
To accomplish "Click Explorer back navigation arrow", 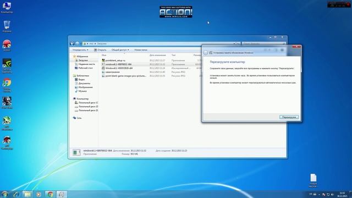I will [x=72, y=43].
